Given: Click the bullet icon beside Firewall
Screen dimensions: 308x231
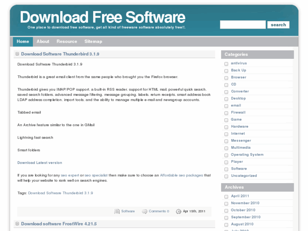Looking at the screenshot, I should click(226, 113).
